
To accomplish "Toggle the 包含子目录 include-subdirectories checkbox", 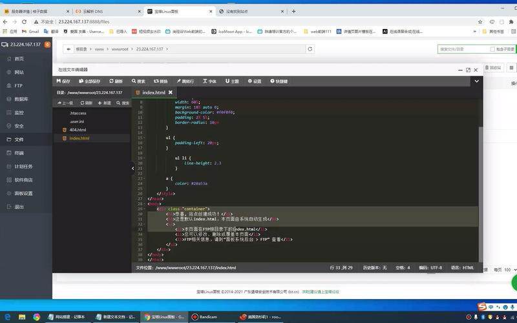I will 492,49.
